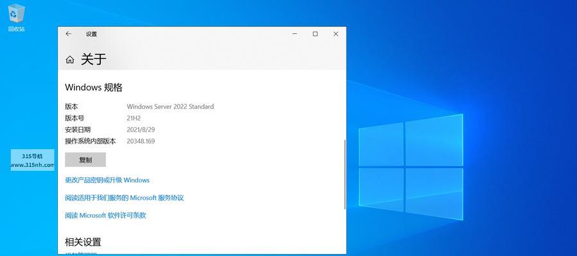This screenshot has height=256, width=577.
Task: Click the 安装日期 label
Action: [x=78, y=129]
